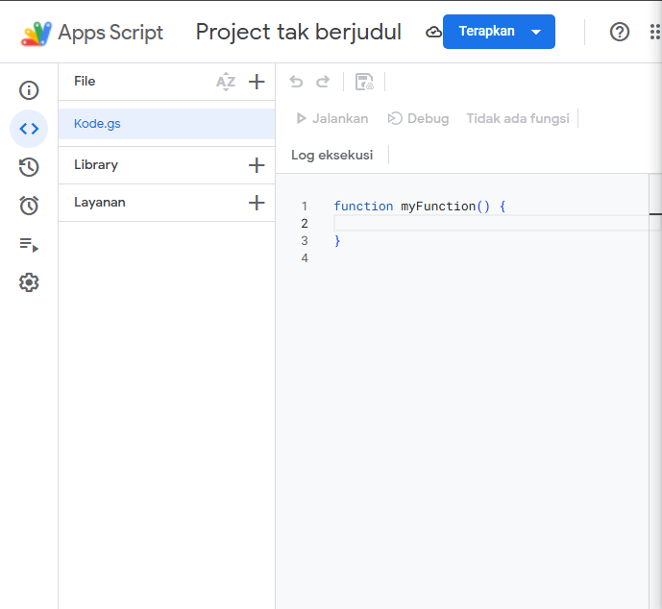Open the Executions list icon
This screenshot has height=609, width=662.
coord(29,245)
